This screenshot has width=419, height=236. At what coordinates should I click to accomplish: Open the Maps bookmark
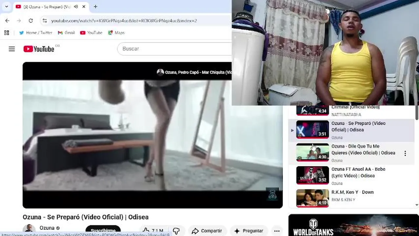click(x=116, y=33)
